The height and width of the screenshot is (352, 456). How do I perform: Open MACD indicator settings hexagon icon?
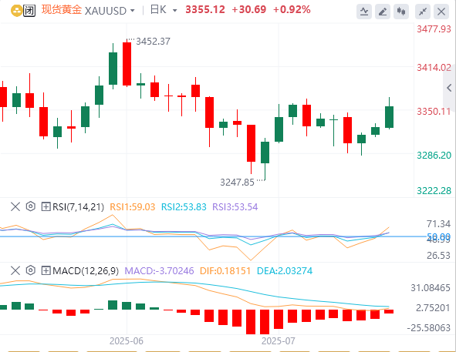[31, 270]
